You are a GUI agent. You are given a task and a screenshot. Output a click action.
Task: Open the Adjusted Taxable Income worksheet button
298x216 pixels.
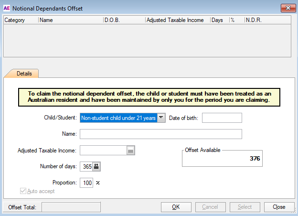131,151
